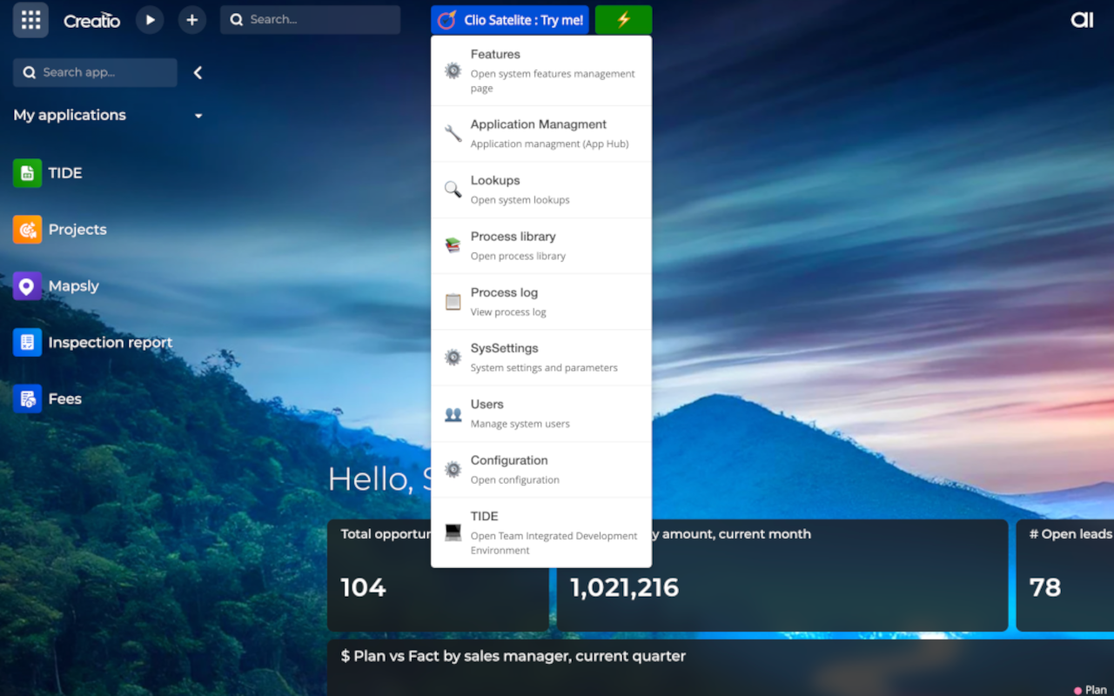Select SysSettings menu item
The image size is (1114, 696).
[x=541, y=358]
